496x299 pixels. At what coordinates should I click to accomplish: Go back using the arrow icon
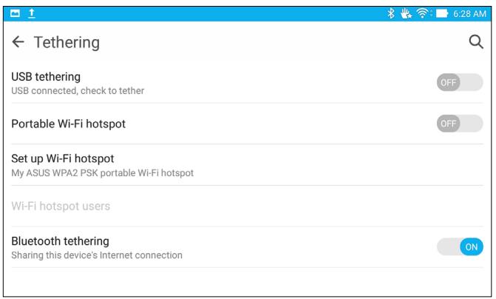[x=18, y=41]
